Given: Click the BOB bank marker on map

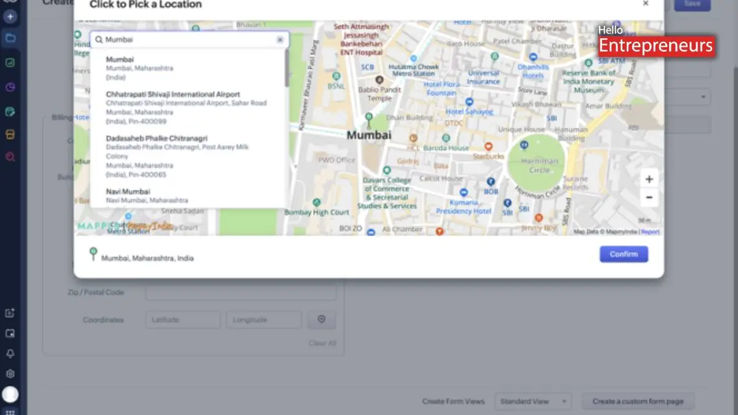Looking at the screenshot, I should pyautogui.click(x=490, y=182).
